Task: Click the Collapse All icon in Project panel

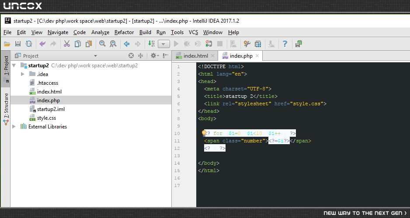Action: coord(141,55)
